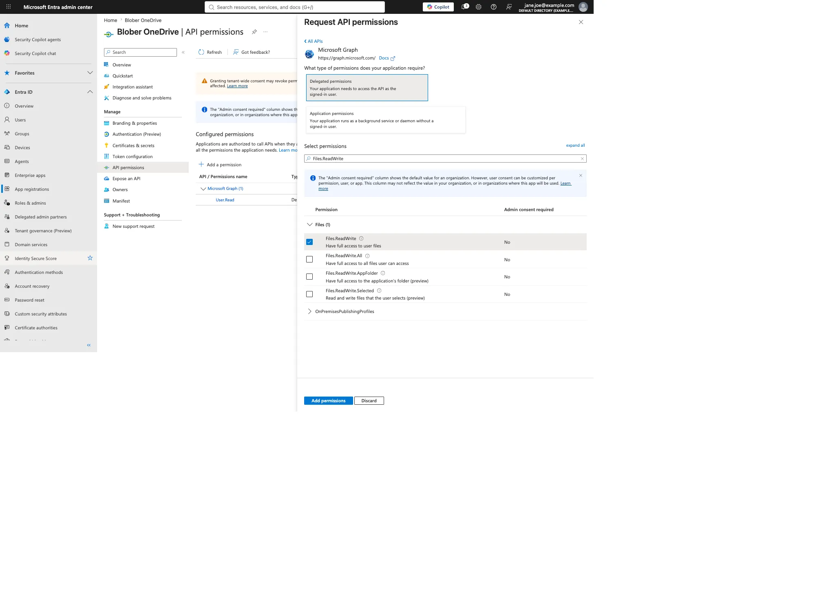The image size is (835, 591).
Task: Open the account avatar menu
Action: (583, 7)
